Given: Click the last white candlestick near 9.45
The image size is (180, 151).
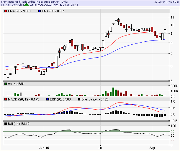Looking at the screenshot, I should coord(165,31).
